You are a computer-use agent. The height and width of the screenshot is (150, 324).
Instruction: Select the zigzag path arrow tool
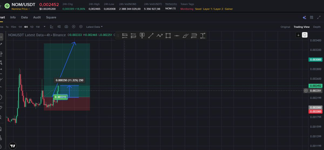[x=159, y=35]
